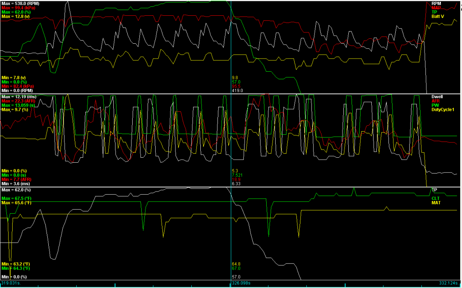The width and height of the screenshot is (462, 288).
Task: Click the Min = 82.4 (kPa) readout
Action: [x=18, y=86]
